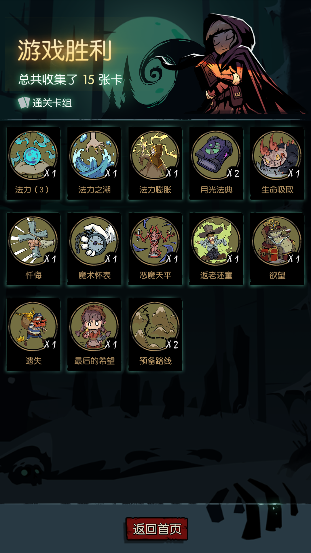Tap the 通关卡组 deck icon
The image size is (311, 553).
pyautogui.click(x=24, y=102)
